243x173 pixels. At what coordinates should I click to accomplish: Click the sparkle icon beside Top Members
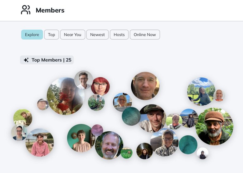(x=26, y=60)
